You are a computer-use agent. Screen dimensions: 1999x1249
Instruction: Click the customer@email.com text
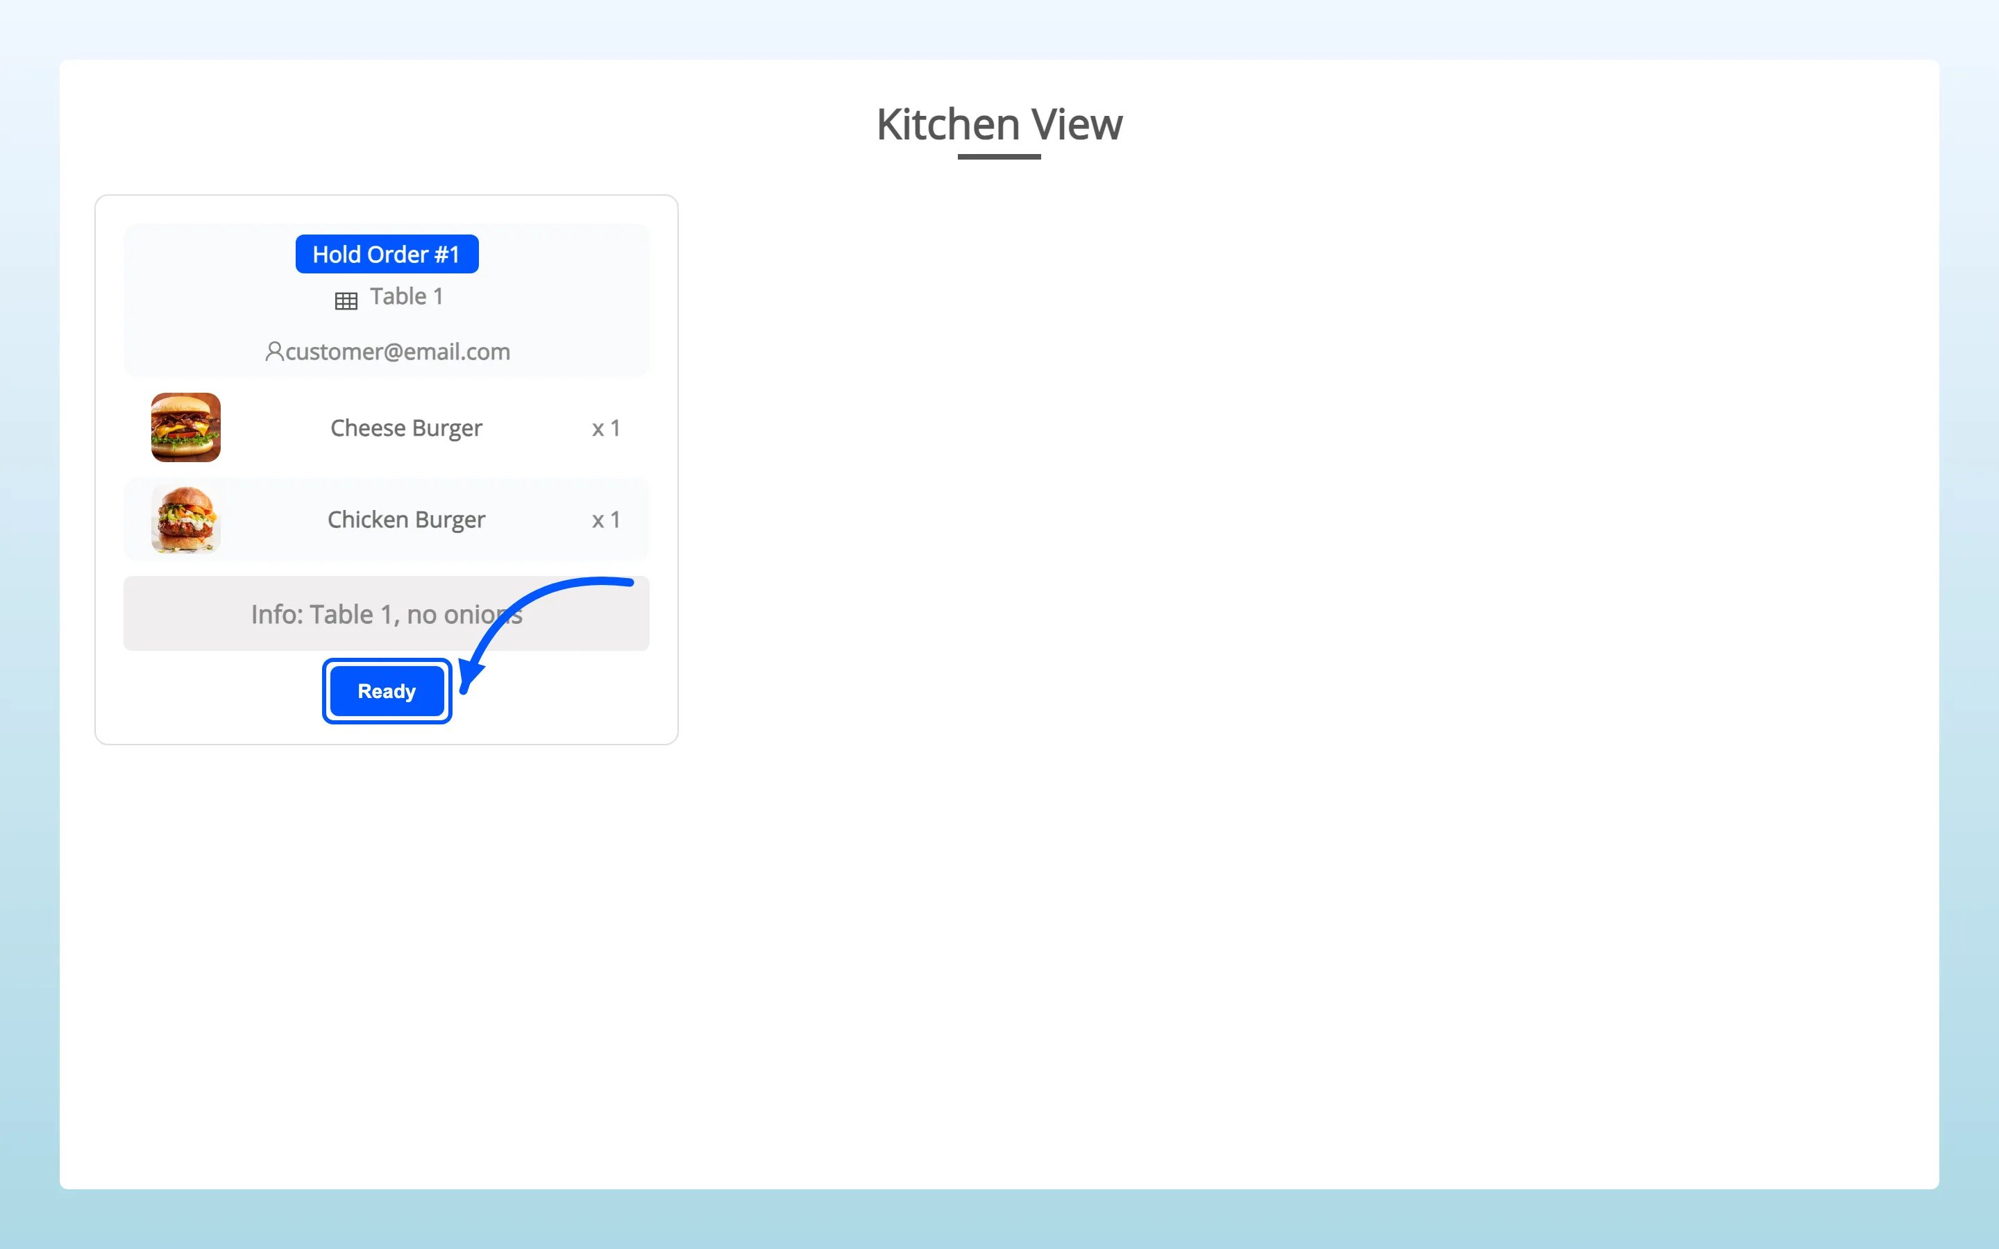pos(398,352)
